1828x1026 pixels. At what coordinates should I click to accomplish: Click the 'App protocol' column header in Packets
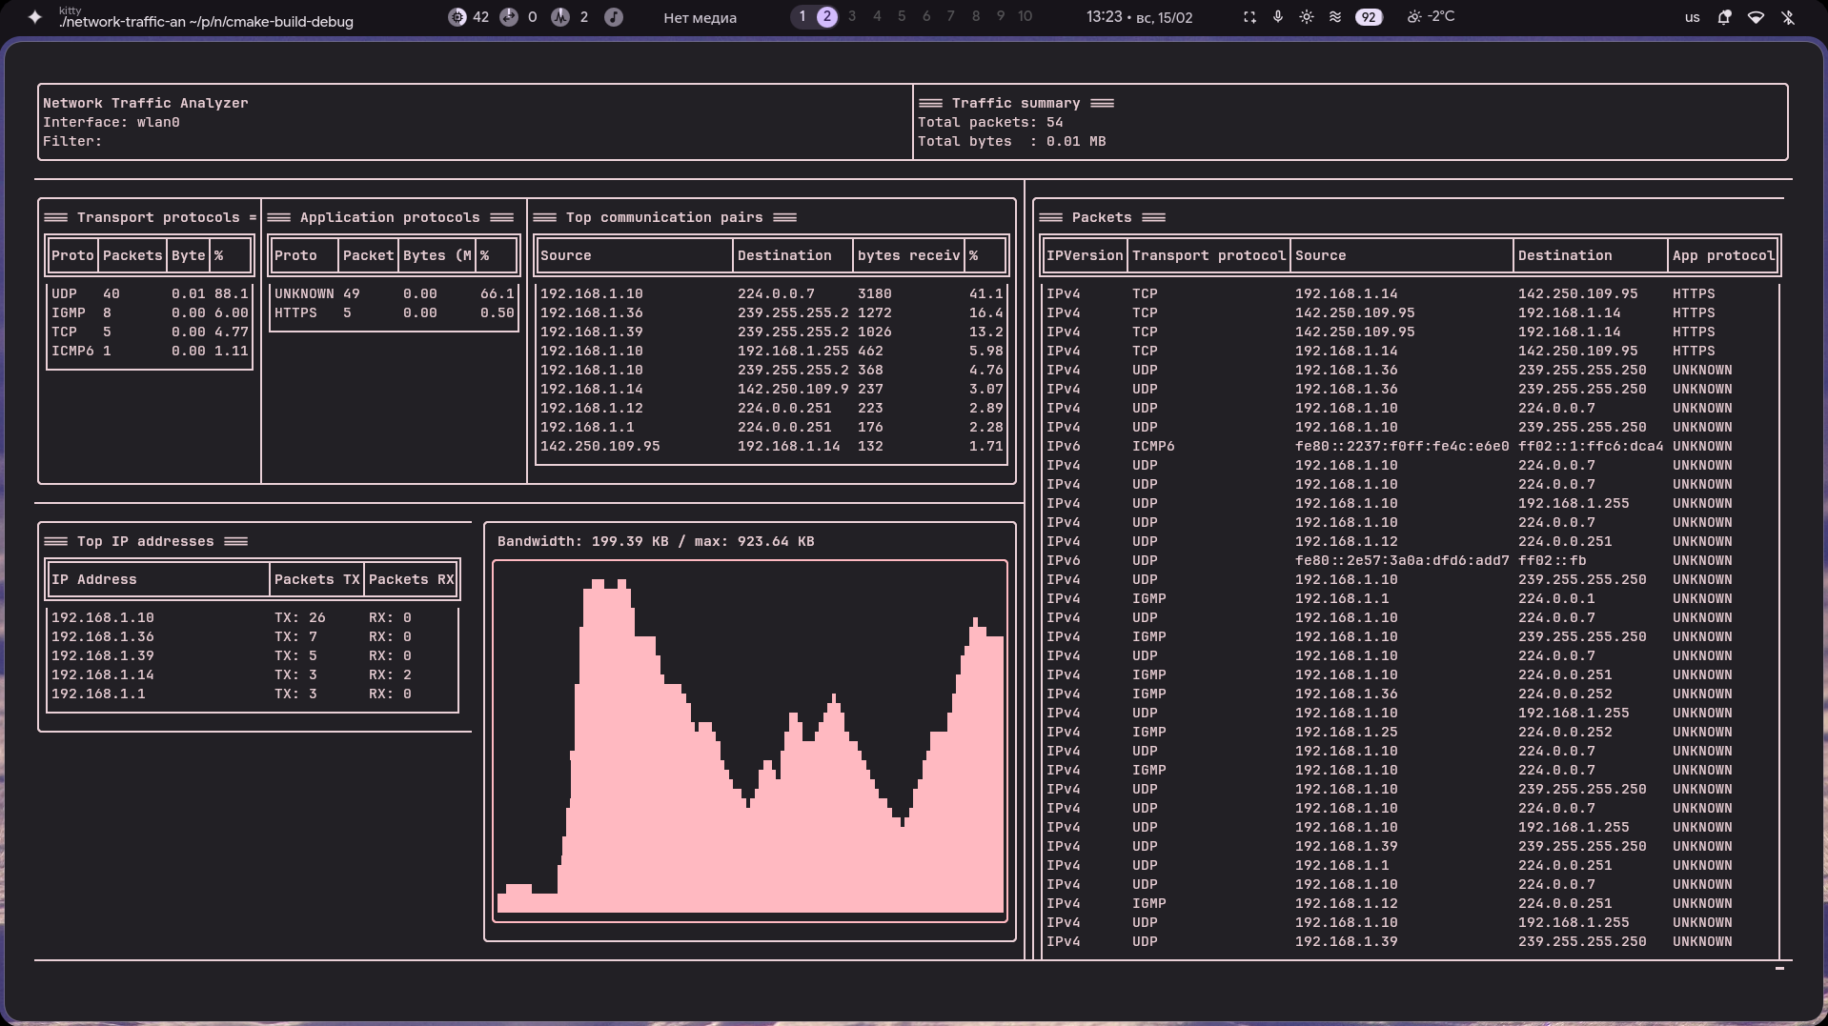(x=1723, y=255)
